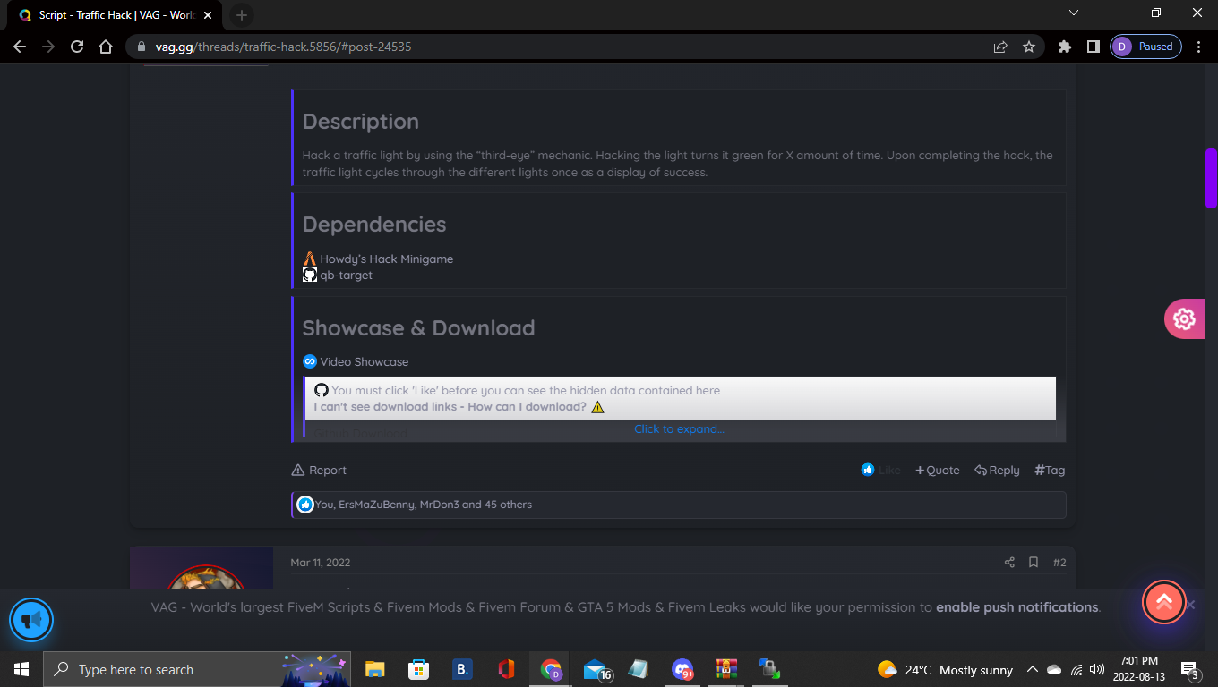Click the taskbar search box

click(x=198, y=669)
